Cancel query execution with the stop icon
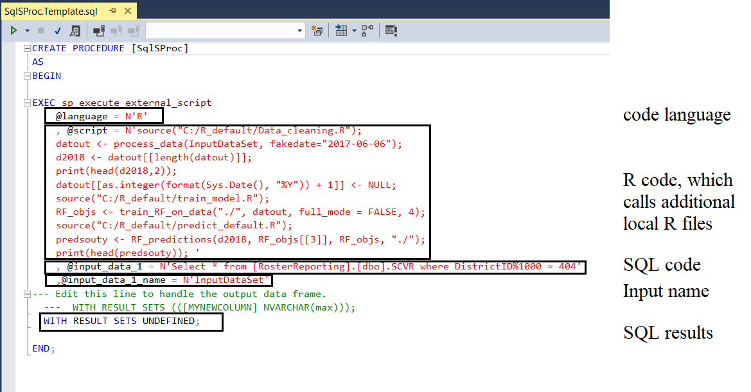Screen dimensions: 751x392 click(40, 30)
